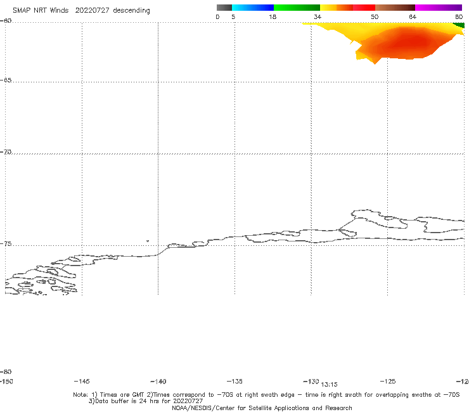Click the longitude label -140
This screenshot has width=469, height=412.
coord(158,382)
